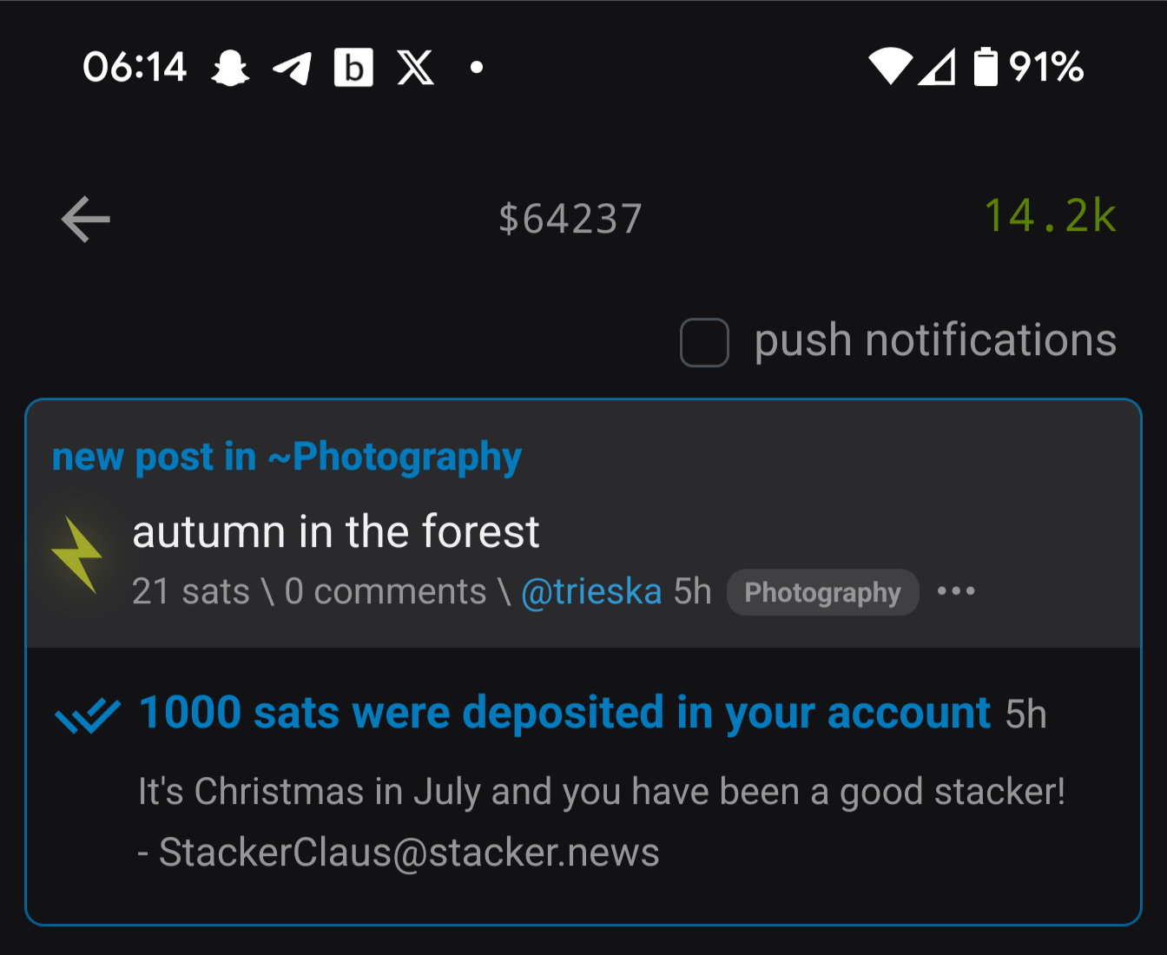The width and height of the screenshot is (1167, 955).
Task: Tap the Telegram status bar icon
Action: 293,68
